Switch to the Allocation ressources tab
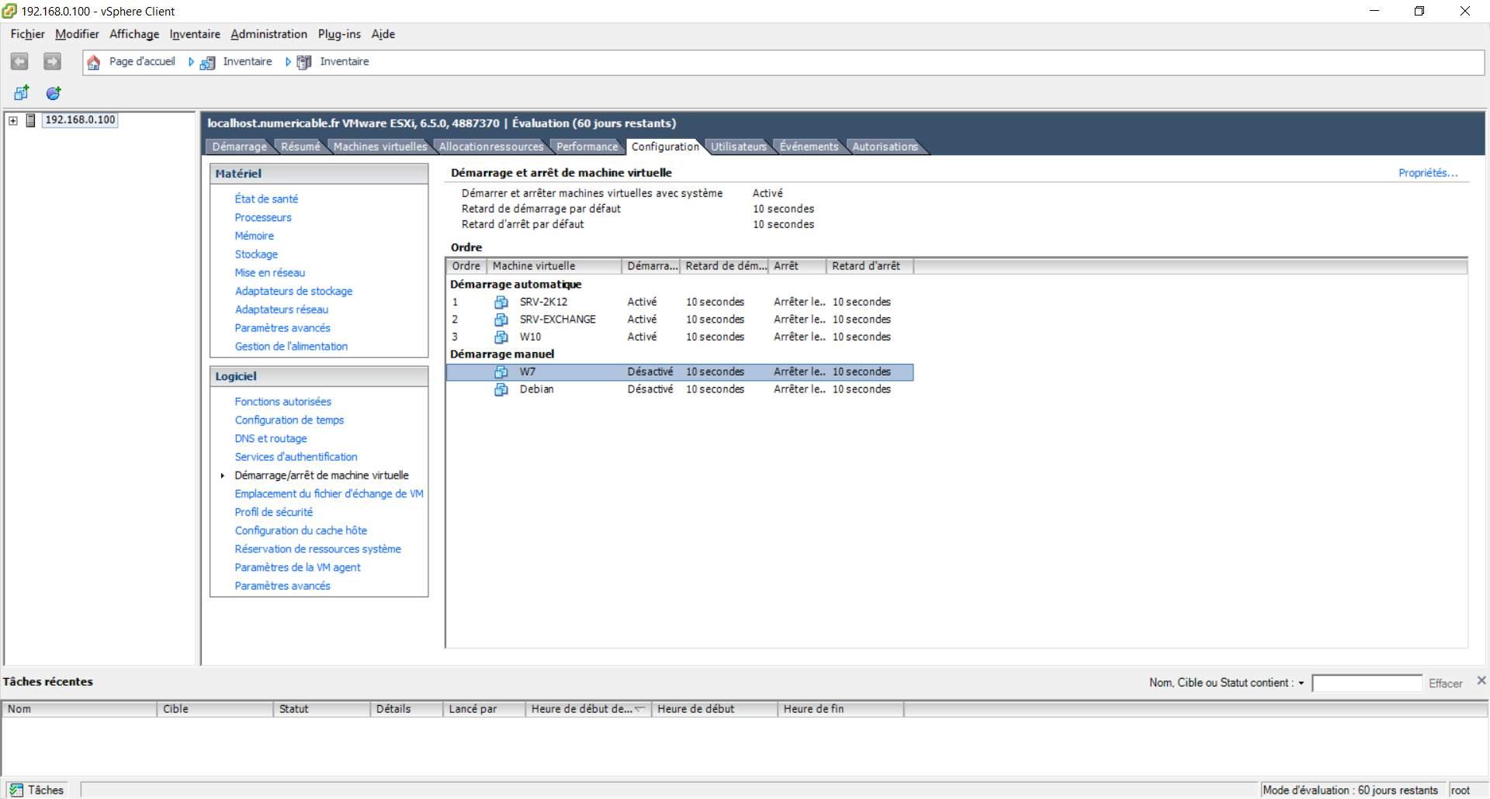The image size is (1490, 799). 491,147
